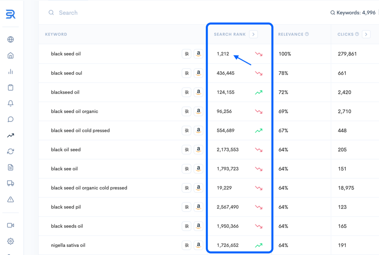Open the clipboard icon in the sidebar
This screenshot has height=255, width=379.
[x=10, y=87]
